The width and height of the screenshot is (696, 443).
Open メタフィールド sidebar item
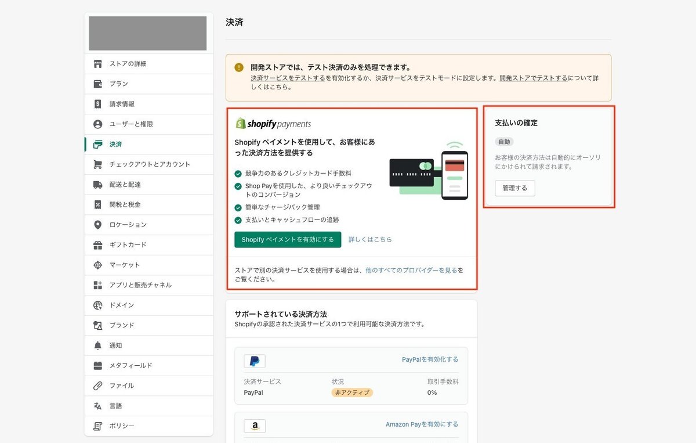(x=148, y=366)
